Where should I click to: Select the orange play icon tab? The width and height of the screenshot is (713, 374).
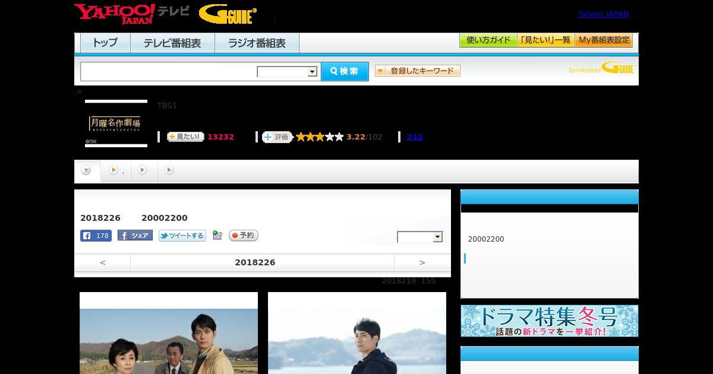[x=115, y=170]
